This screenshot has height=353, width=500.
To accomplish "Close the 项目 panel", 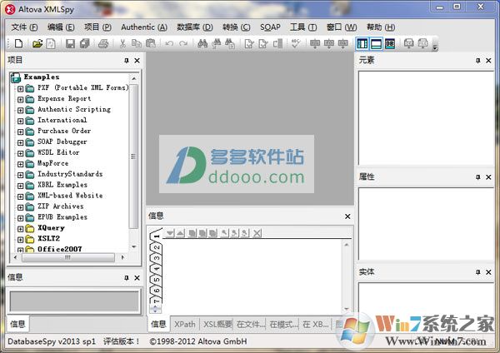I will click(x=137, y=61).
